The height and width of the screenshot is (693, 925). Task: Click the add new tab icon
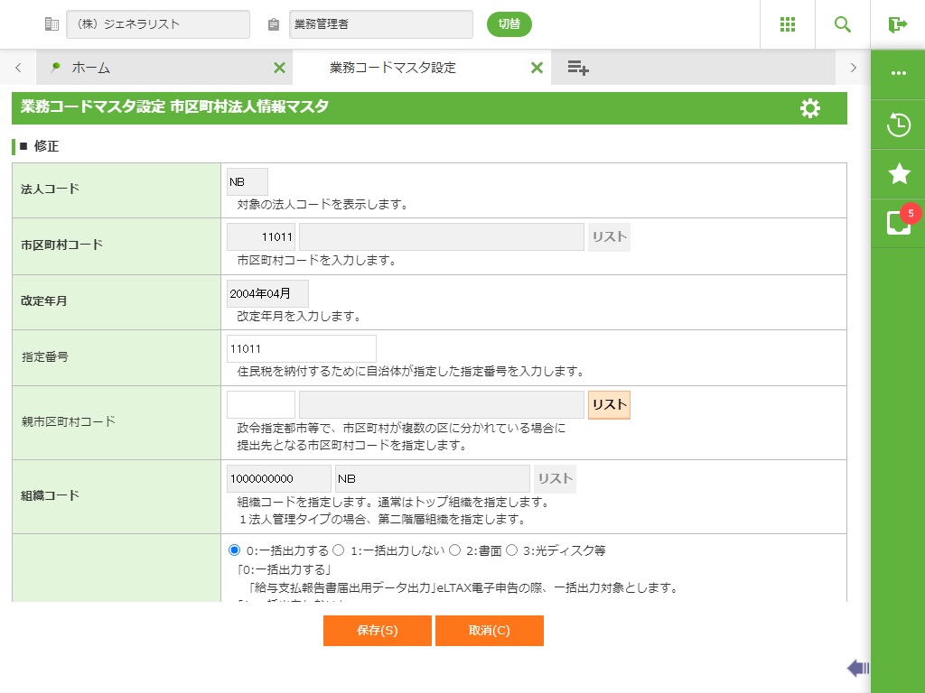pos(578,68)
